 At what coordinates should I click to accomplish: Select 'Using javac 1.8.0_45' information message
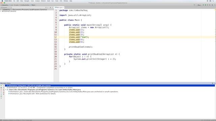click(110, 86)
